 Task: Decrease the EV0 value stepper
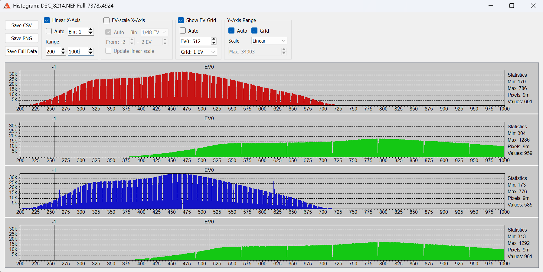[214, 43]
